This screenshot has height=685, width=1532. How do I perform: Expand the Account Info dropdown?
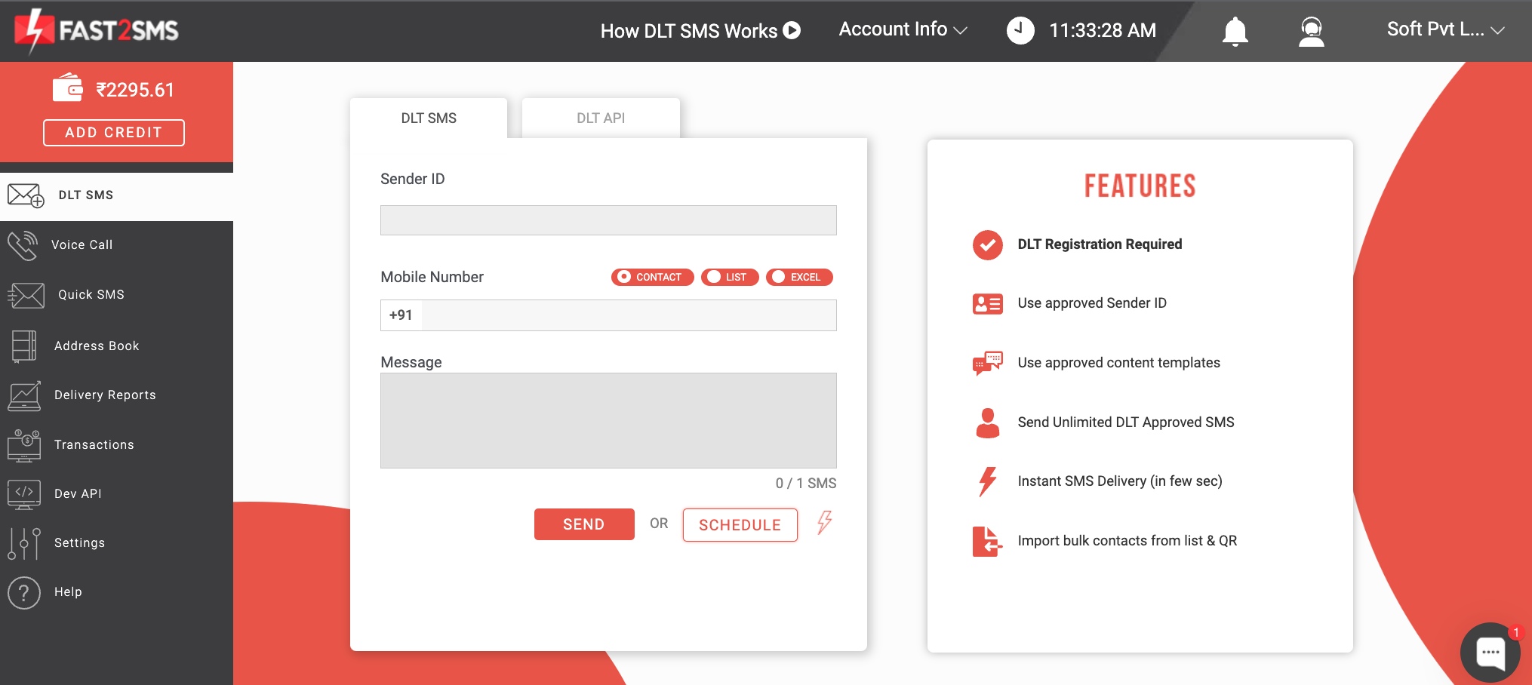click(903, 29)
